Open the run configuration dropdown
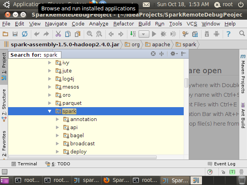The height and width of the screenshot is (185, 247). point(144,34)
